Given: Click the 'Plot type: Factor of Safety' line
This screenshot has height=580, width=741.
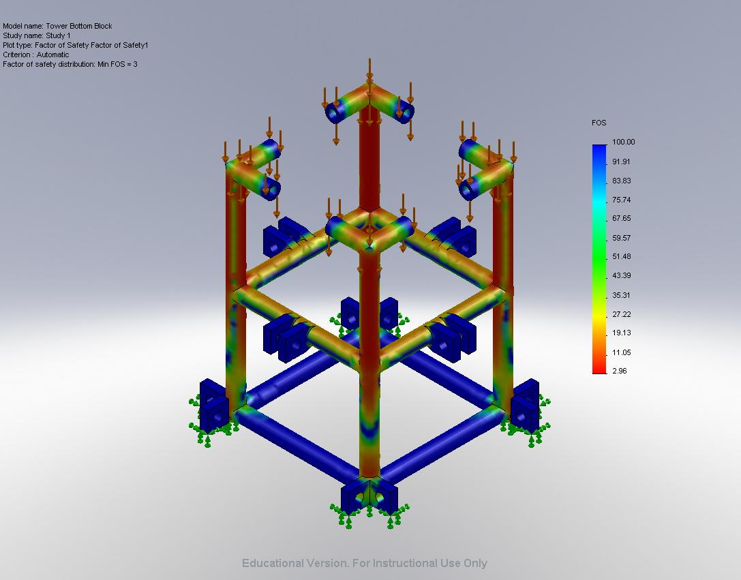Looking at the screenshot, I should 76,45.
